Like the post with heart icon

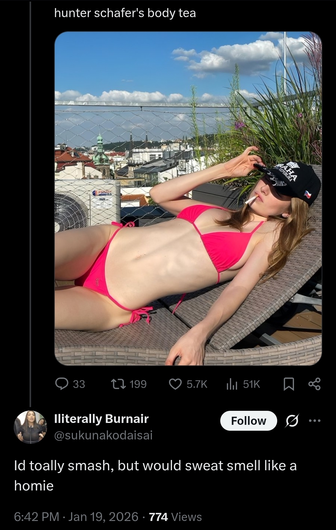pyautogui.click(x=175, y=384)
